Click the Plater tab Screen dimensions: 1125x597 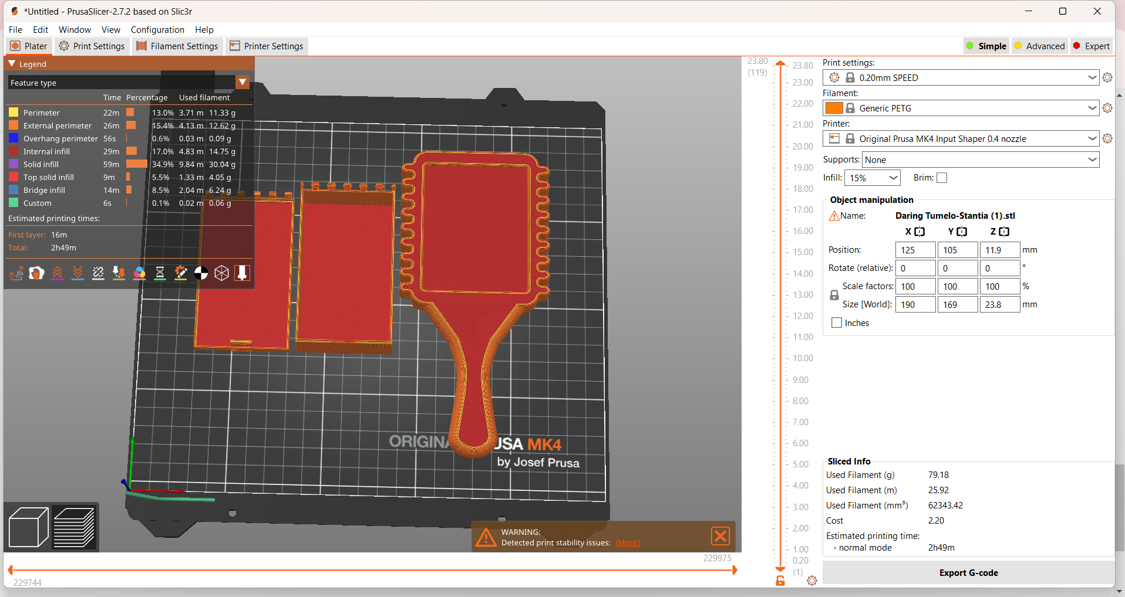[x=29, y=46]
